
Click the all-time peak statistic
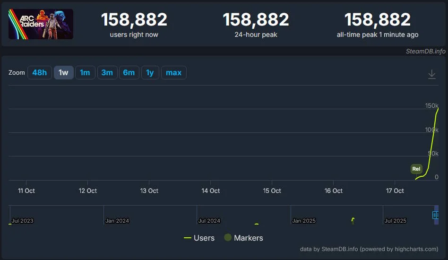(377, 20)
